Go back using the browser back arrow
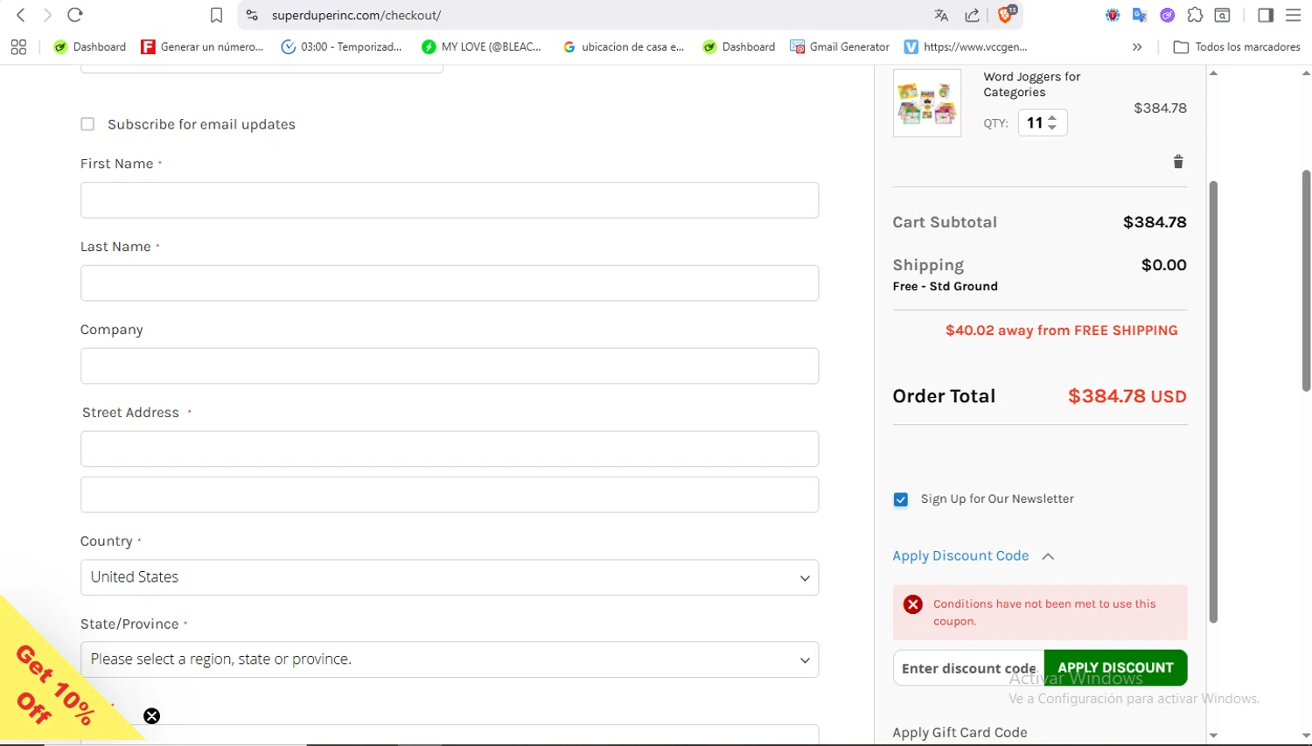This screenshot has width=1312, height=746. click(21, 15)
